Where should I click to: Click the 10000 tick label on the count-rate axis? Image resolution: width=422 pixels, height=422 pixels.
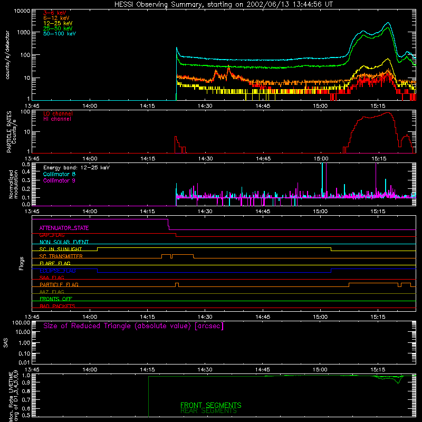pos(22,11)
